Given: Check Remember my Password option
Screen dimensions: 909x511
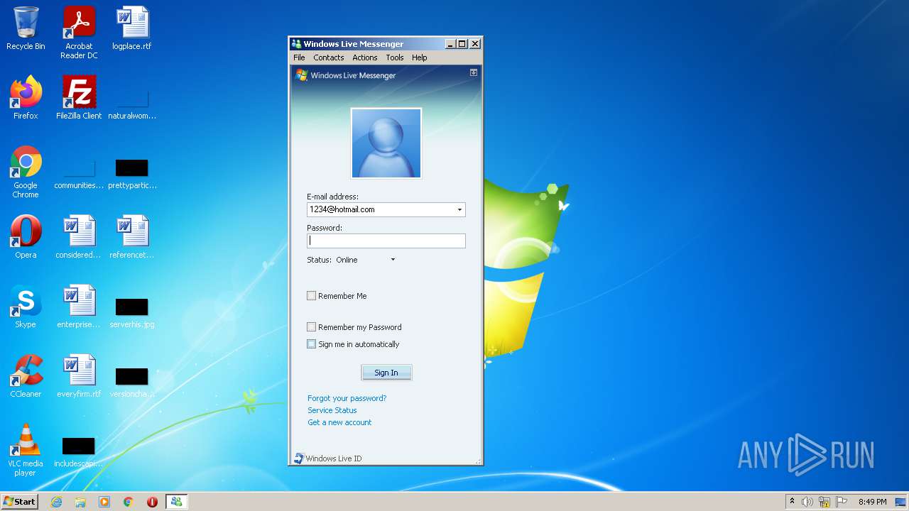Looking at the screenshot, I should pos(311,327).
